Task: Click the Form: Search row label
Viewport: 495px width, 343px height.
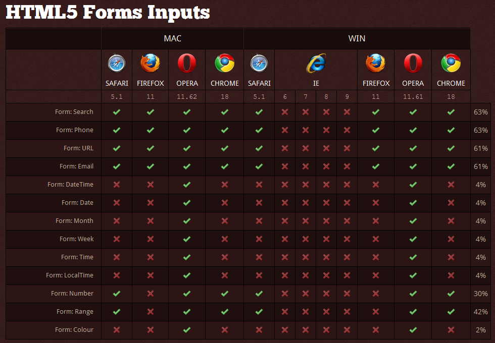Action: (x=74, y=112)
